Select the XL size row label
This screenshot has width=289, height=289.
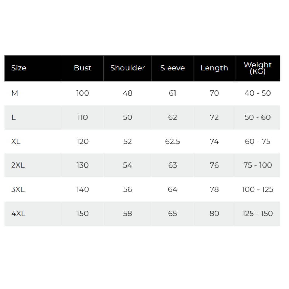16,141
